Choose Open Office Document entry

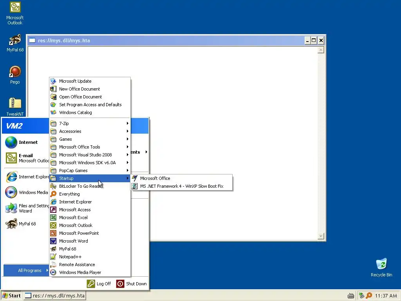click(x=90, y=97)
